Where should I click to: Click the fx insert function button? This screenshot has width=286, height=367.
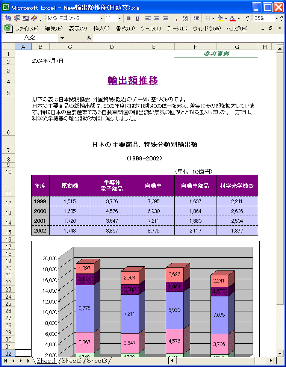(x=89, y=38)
